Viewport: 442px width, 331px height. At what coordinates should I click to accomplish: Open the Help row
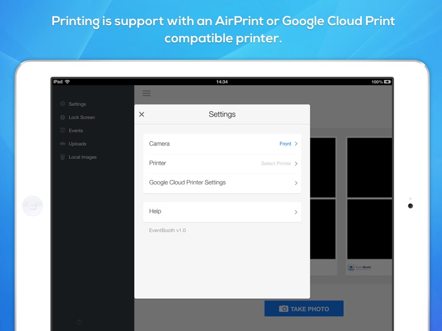pyautogui.click(x=222, y=212)
